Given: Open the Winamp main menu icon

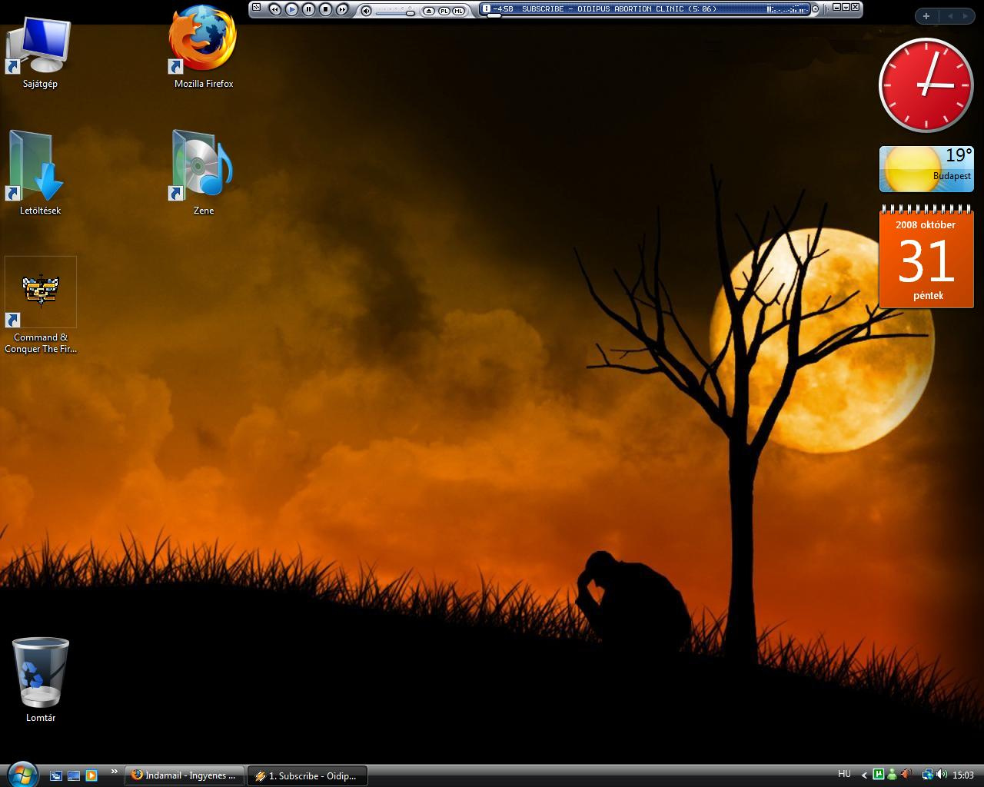Looking at the screenshot, I should (x=256, y=8).
